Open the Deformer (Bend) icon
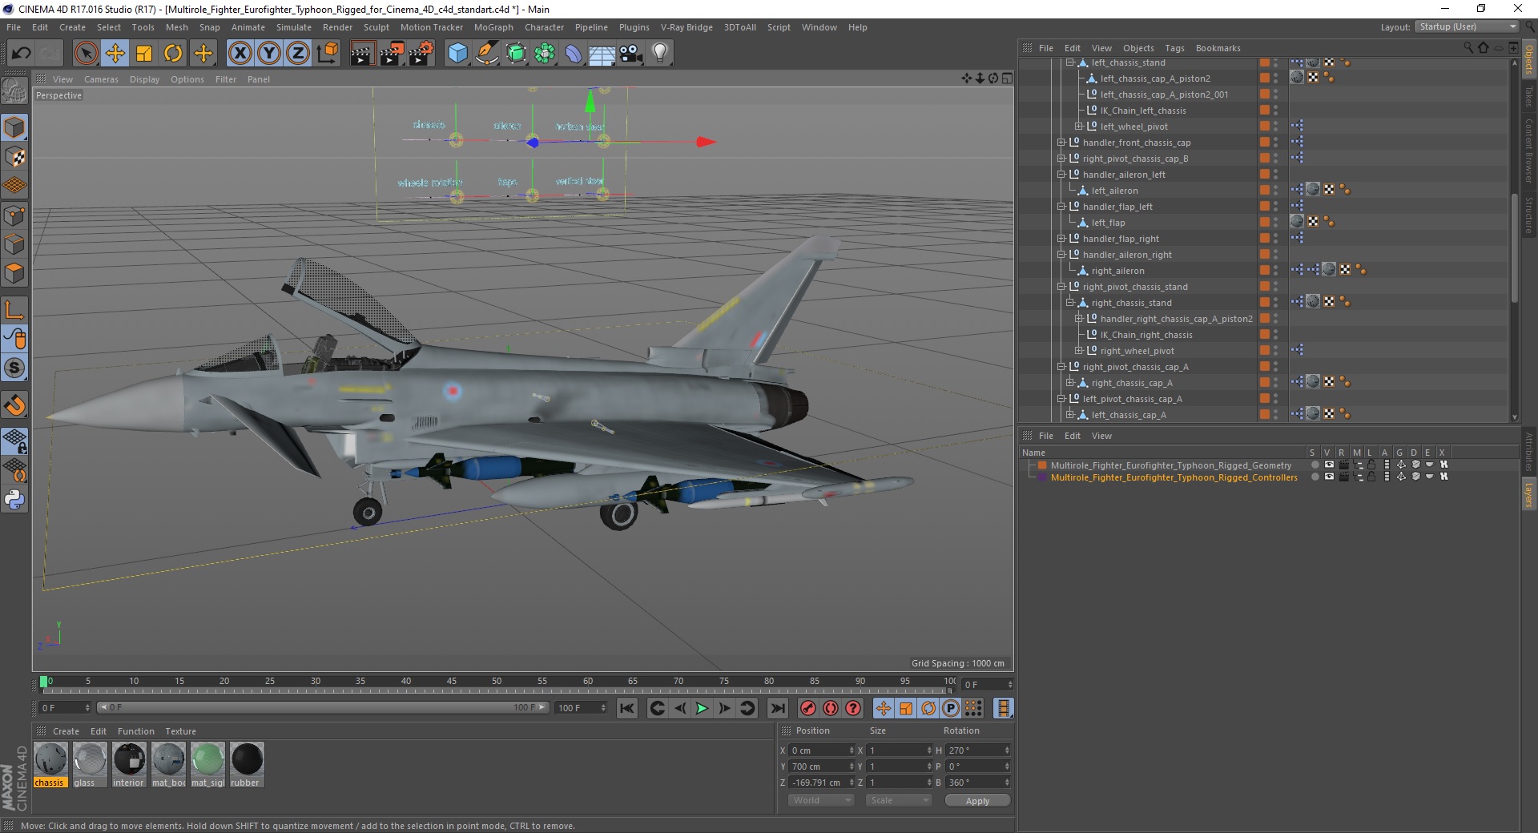Screen dimensions: 1538x833 574,54
